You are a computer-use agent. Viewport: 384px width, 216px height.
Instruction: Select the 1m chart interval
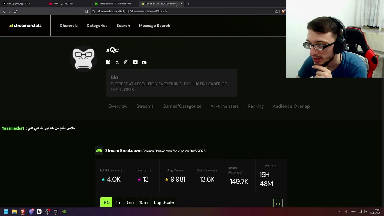[x=119, y=202]
